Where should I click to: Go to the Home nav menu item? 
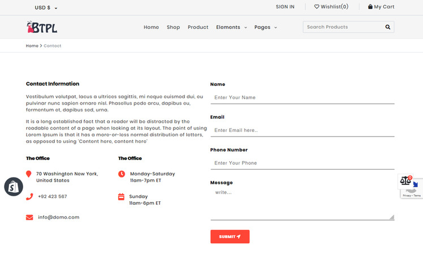point(151,27)
